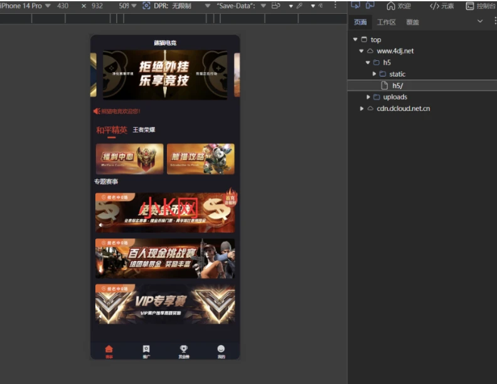Click the top frame icon
497x384 pixels.
364,40
